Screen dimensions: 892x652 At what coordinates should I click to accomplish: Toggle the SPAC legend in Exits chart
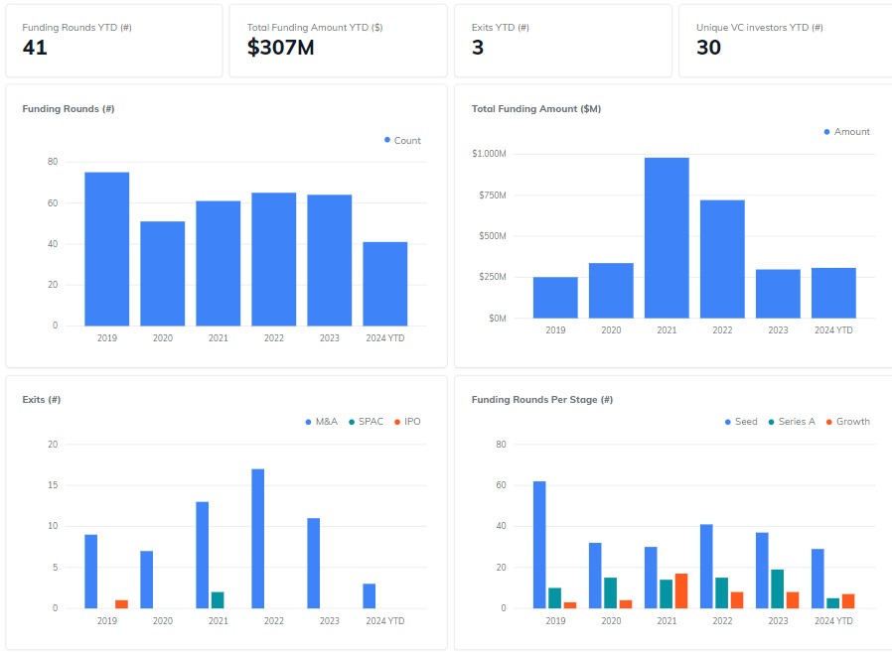pyautogui.click(x=366, y=421)
